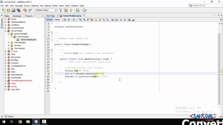The height and width of the screenshot is (125, 223).
Task: Click the Redo toolbar icon
Action: (x=30, y=10)
